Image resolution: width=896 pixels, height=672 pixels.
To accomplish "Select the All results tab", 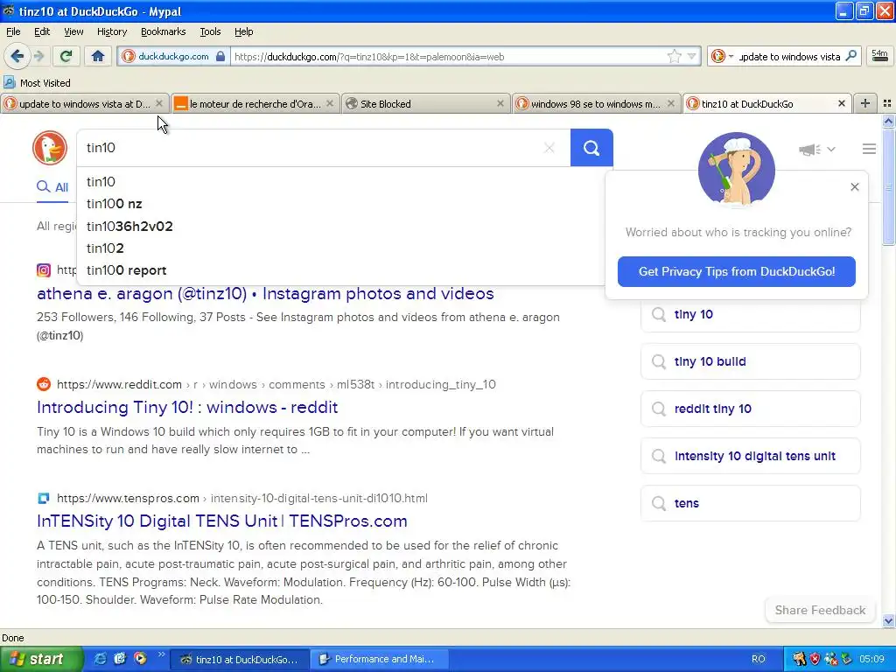I will [52, 187].
